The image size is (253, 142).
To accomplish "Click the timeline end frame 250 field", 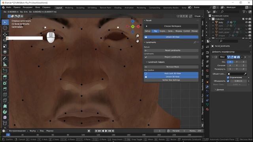I will 195,131.
